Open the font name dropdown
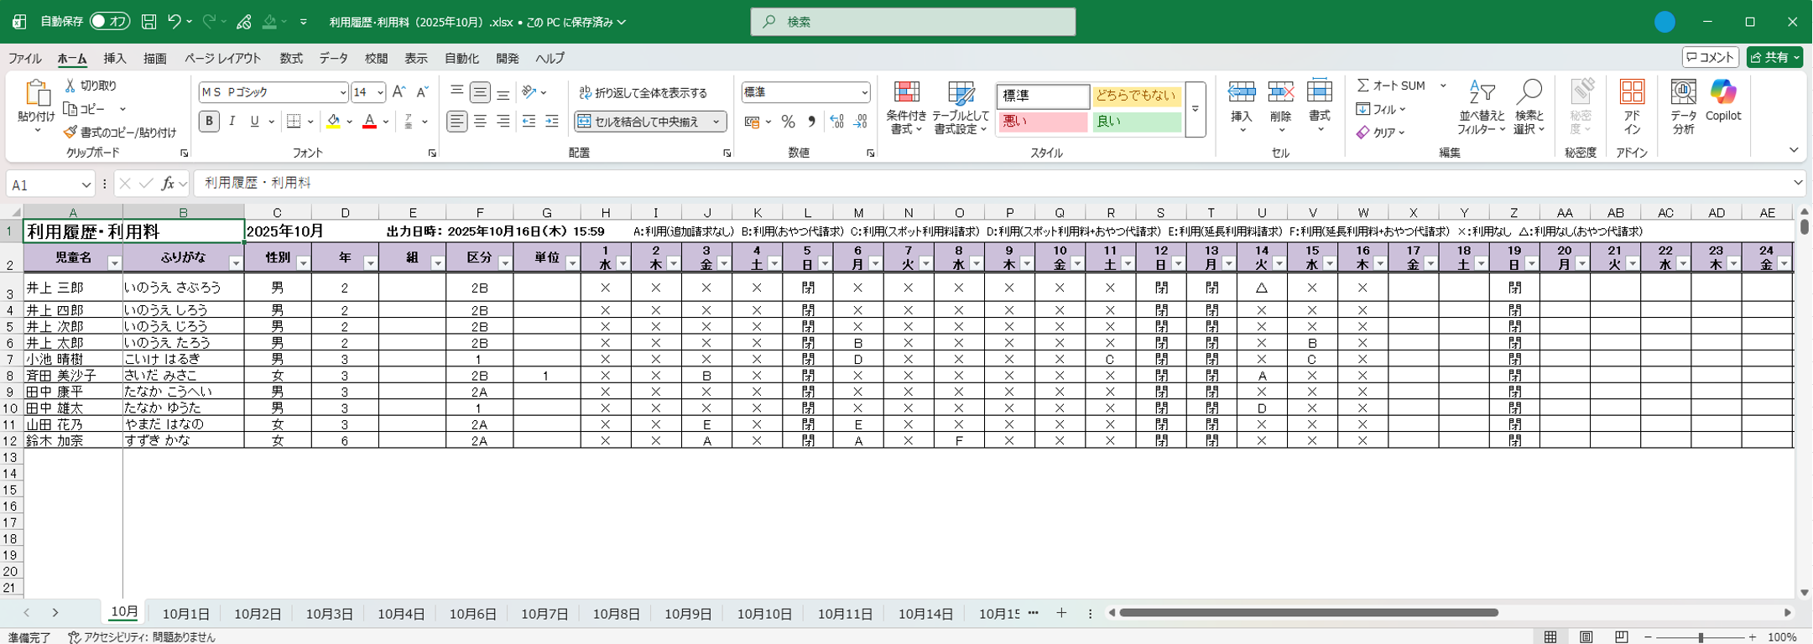Viewport: 1813px width, 644px height. click(x=343, y=92)
